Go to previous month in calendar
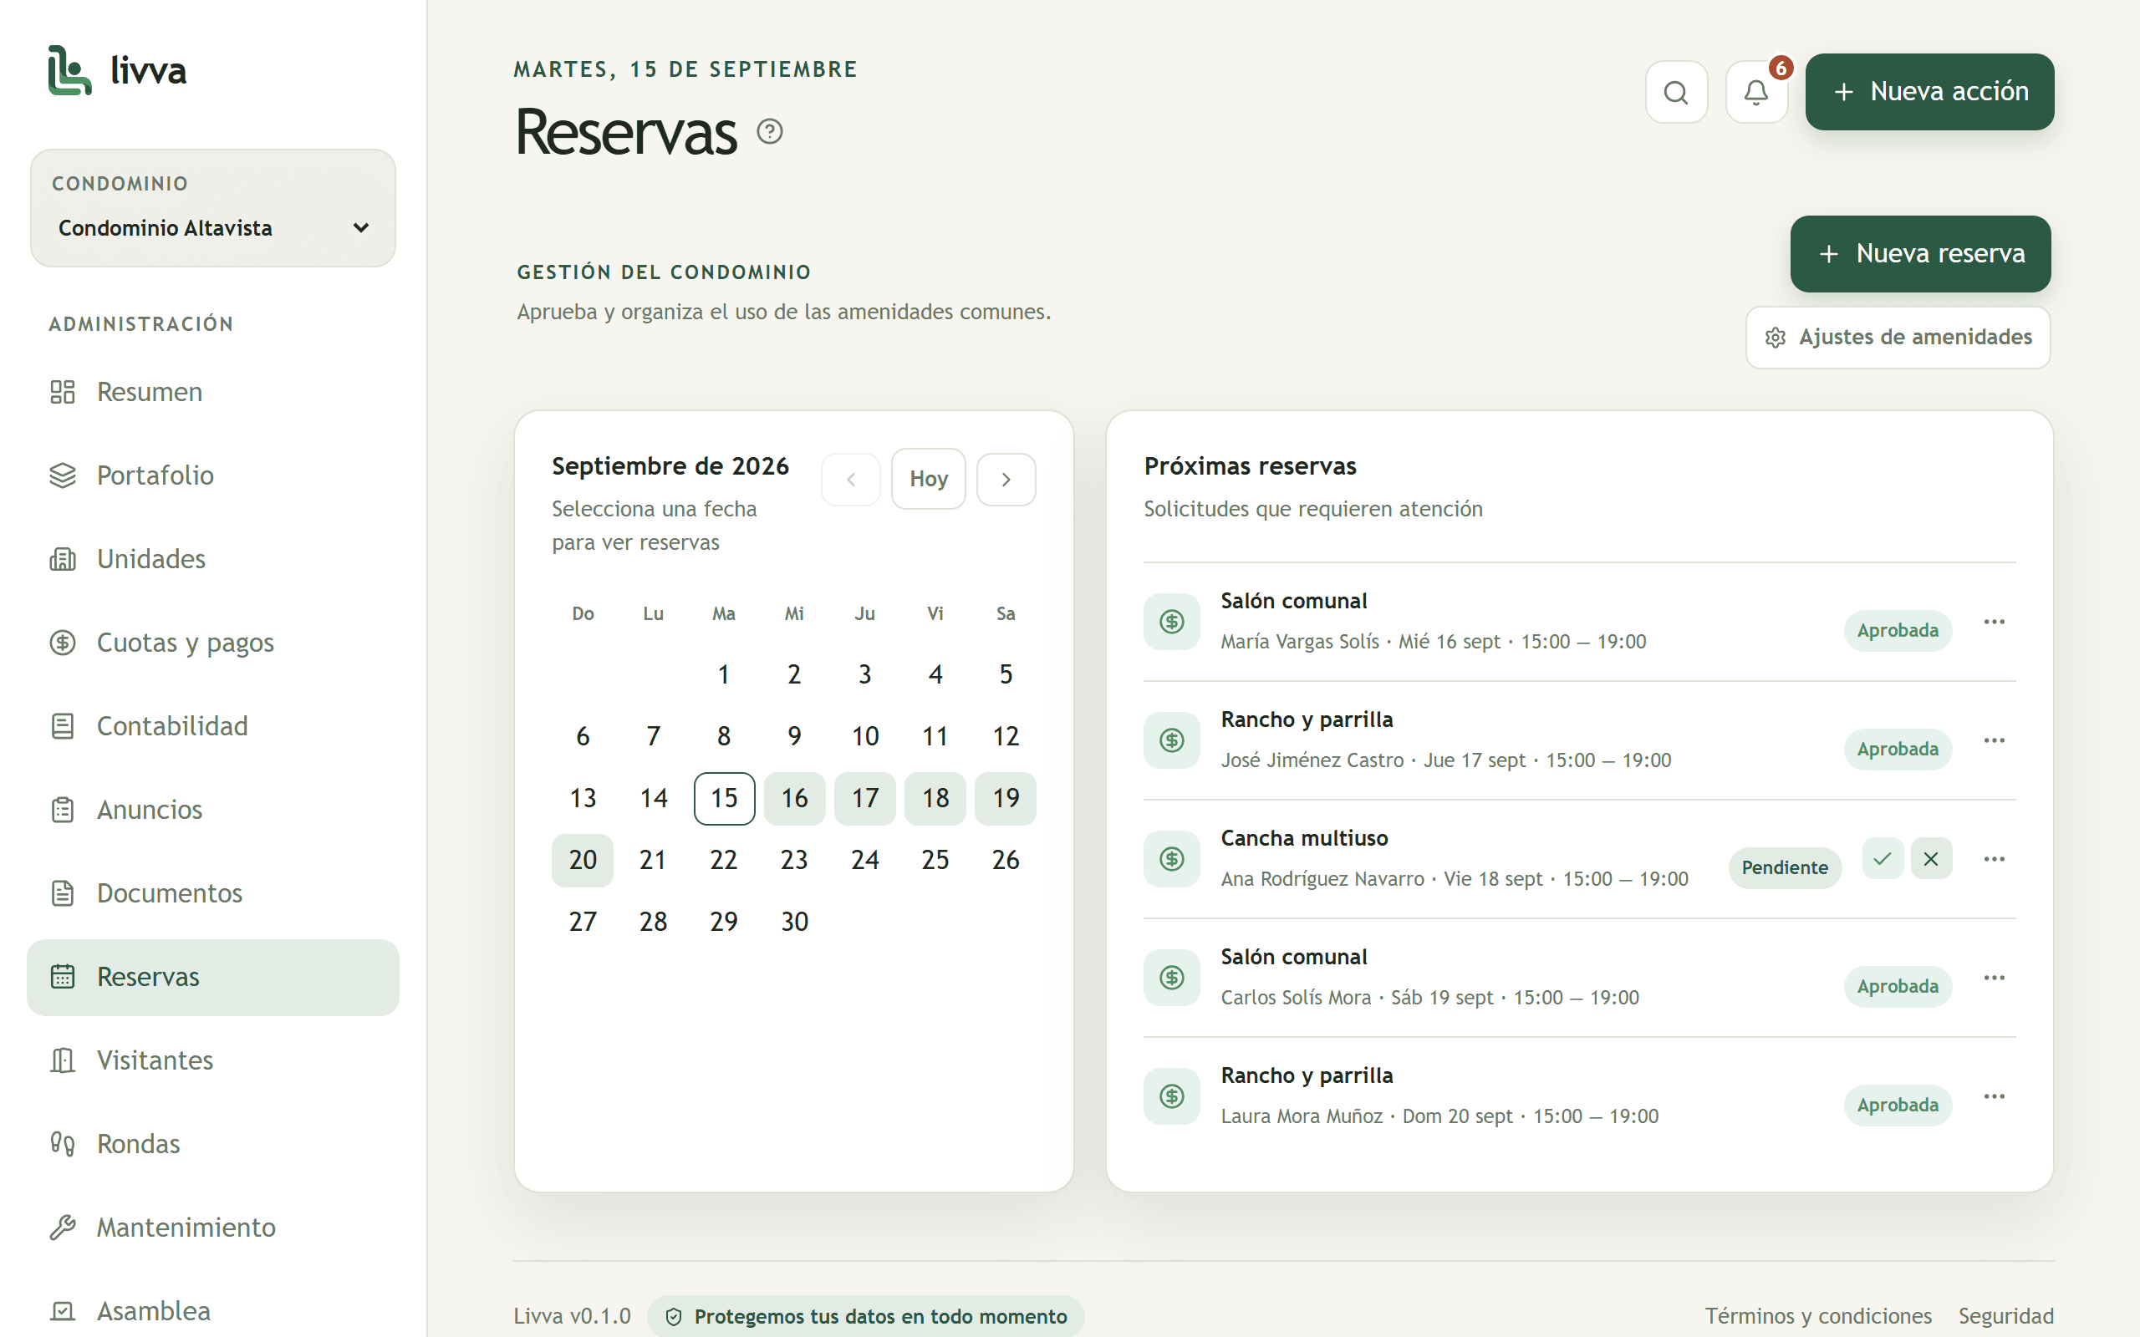The image size is (2140, 1337). pos(851,480)
